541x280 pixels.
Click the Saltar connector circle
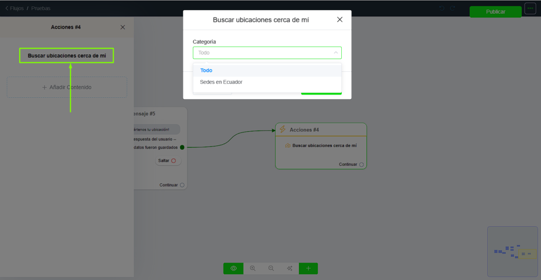point(173,161)
